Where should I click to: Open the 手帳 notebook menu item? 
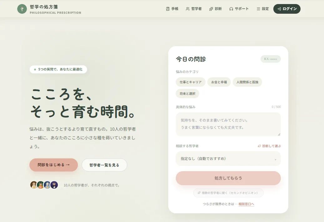tap(172, 9)
